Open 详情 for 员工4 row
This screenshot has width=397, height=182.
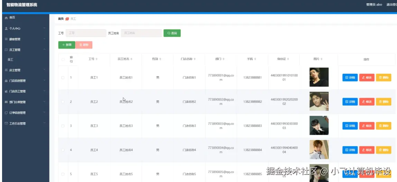(350, 150)
